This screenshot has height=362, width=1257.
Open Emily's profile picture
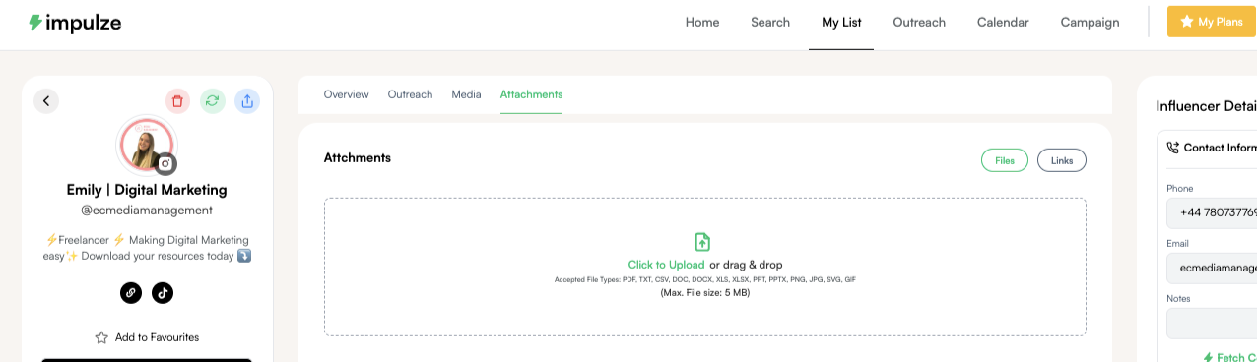point(147,146)
